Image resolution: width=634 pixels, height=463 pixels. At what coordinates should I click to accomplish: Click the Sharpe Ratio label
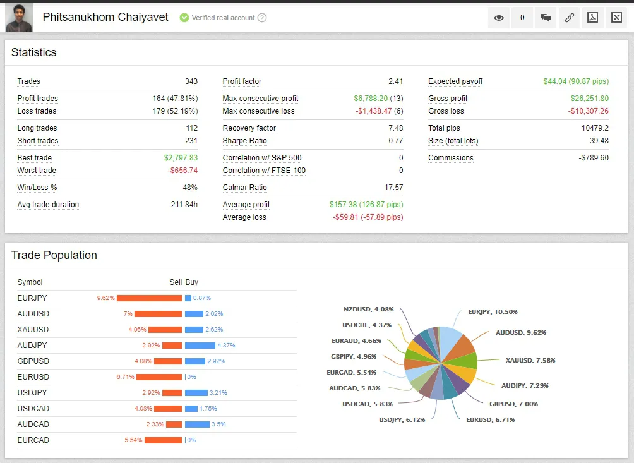click(x=244, y=141)
